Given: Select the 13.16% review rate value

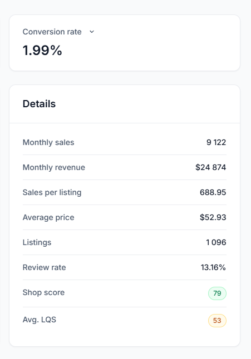Looking at the screenshot, I should [213, 267].
